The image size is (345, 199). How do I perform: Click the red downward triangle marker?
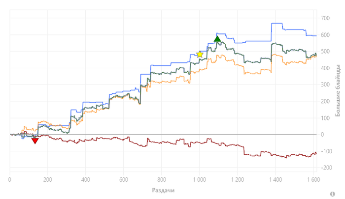pos(35,141)
